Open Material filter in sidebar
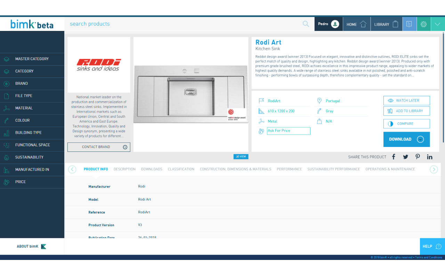Viewport: 445px width, 278px height. tap(32, 108)
